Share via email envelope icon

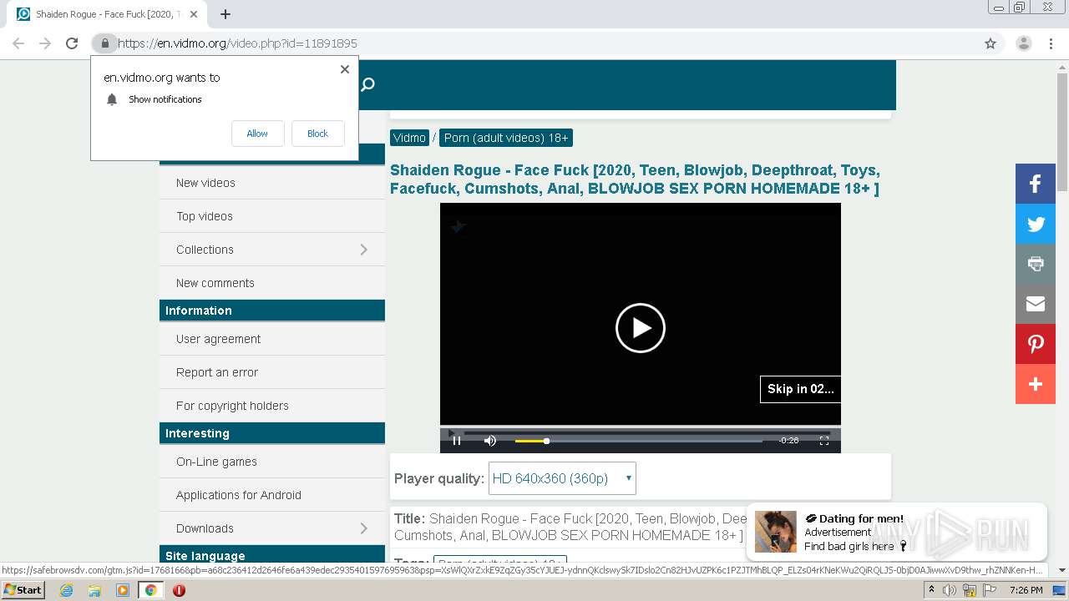(x=1036, y=304)
